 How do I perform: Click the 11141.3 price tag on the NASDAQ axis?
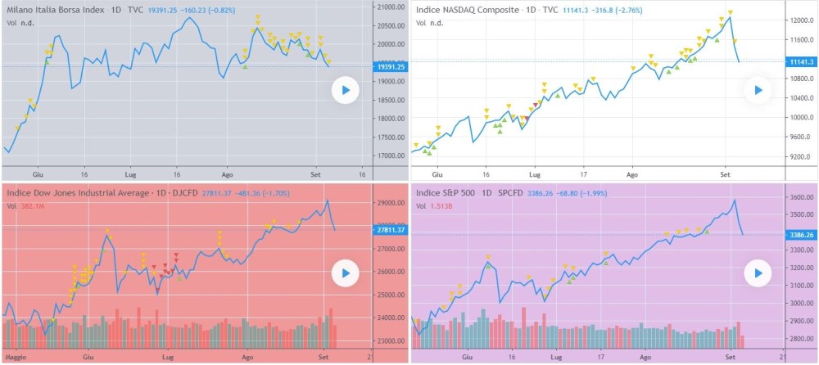click(x=800, y=62)
